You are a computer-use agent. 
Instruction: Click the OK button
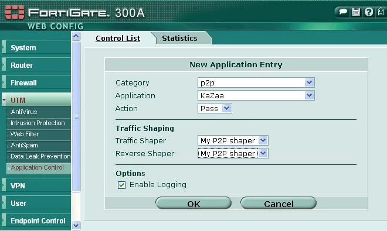click(x=193, y=204)
